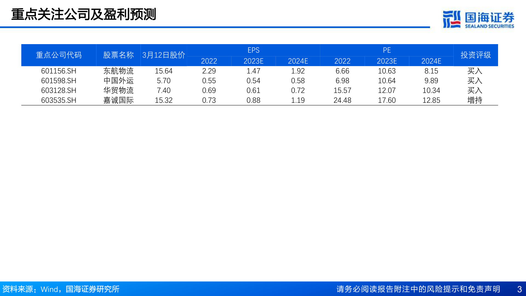This screenshot has width=526, height=296.
Task: Select the slide title 重点关注公司及盈利预测
Action: [84, 14]
